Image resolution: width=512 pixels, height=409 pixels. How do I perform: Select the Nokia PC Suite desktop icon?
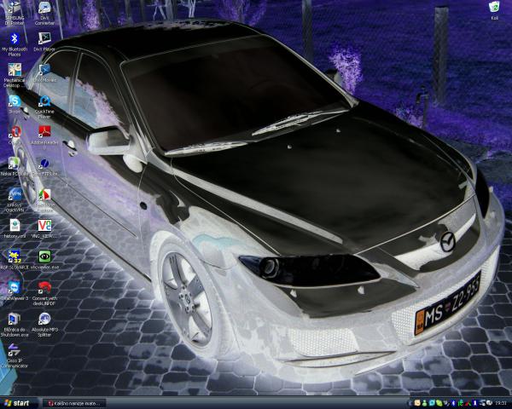coord(15,163)
